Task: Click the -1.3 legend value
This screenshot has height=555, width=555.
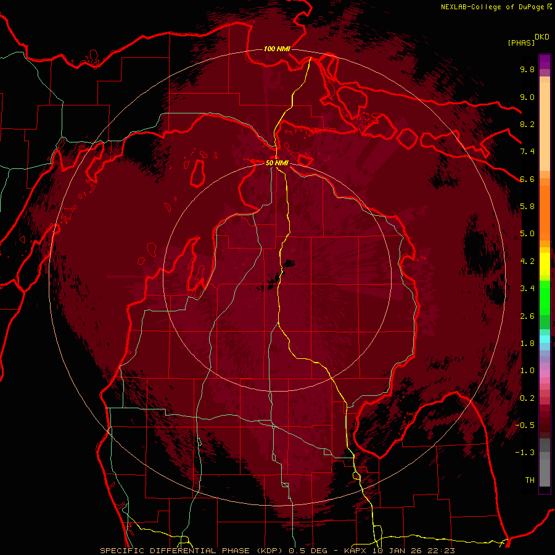Action: click(x=525, y=453)
